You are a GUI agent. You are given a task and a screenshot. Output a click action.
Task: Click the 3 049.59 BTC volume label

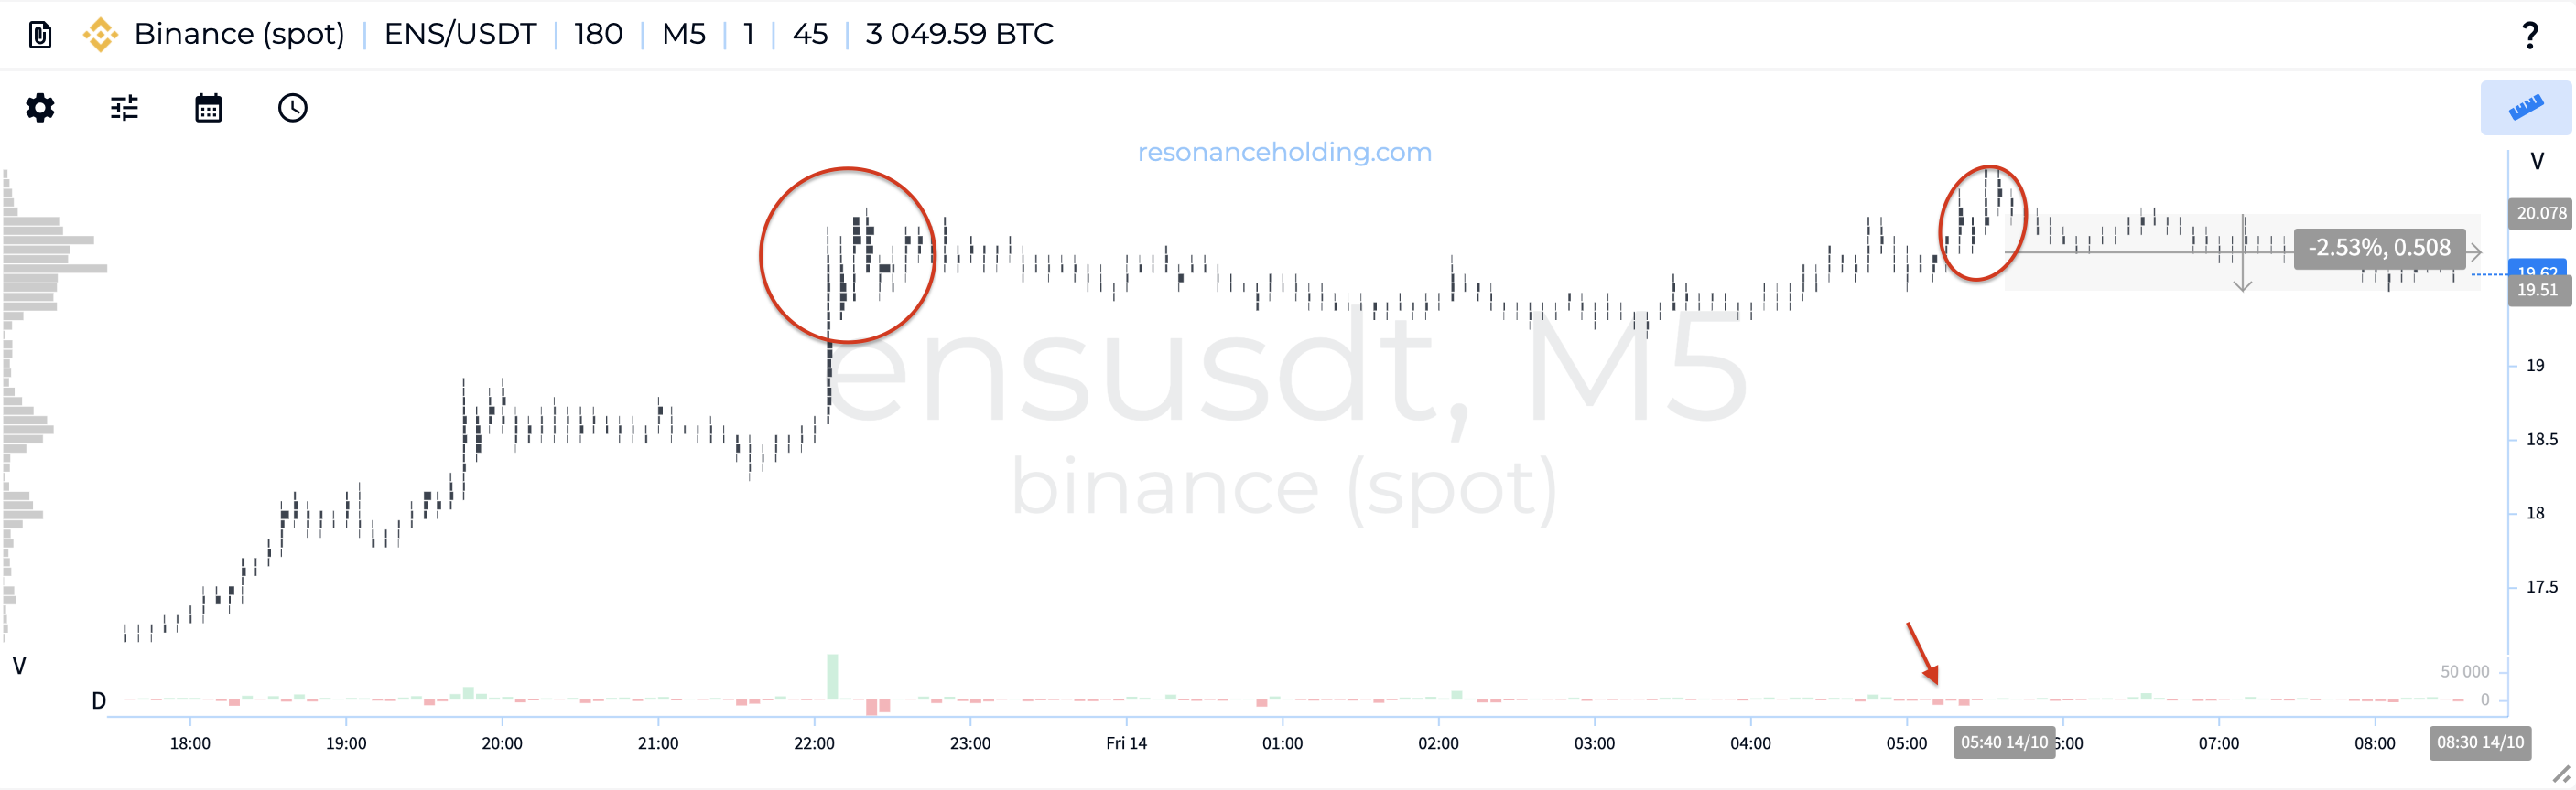tap(959, 35)
